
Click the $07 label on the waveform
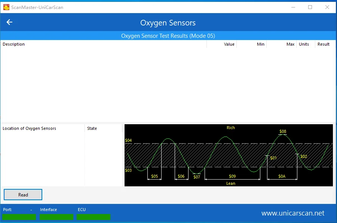coord(197,177)
